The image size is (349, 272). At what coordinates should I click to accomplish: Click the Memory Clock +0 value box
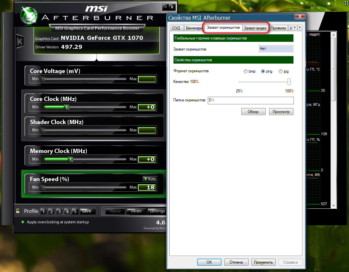click(147, 159)
